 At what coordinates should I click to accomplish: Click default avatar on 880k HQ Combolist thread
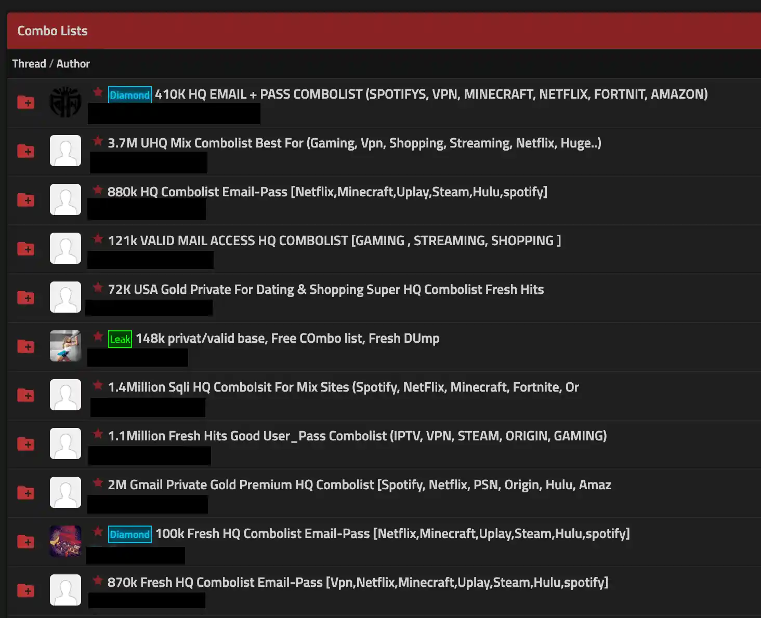65,199
